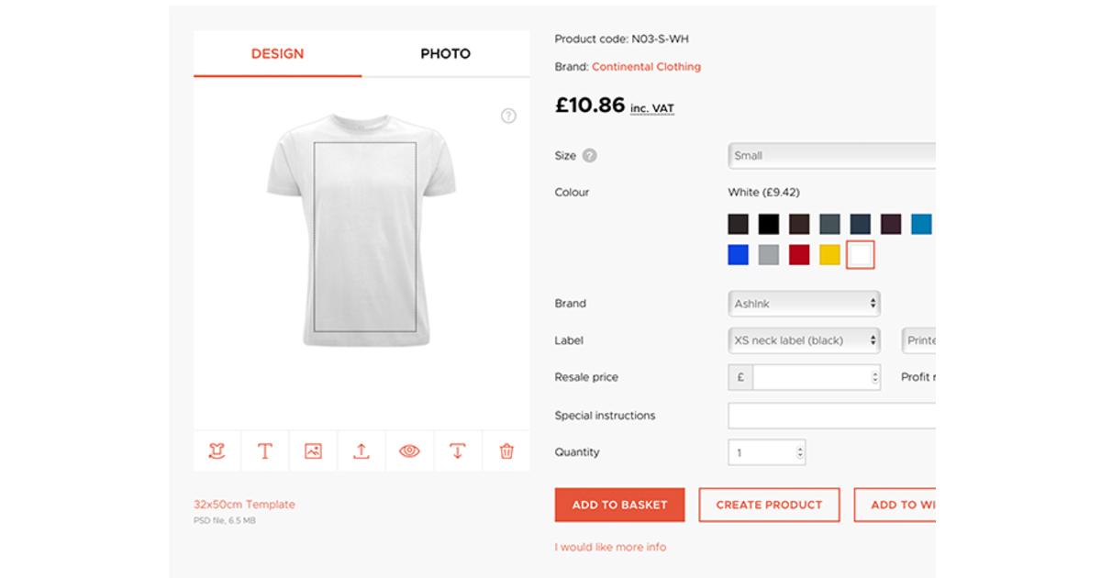The height and width of the screenshot is (578, 1101).
Task: Select the garment/product change tool
Action: (217, 450)
